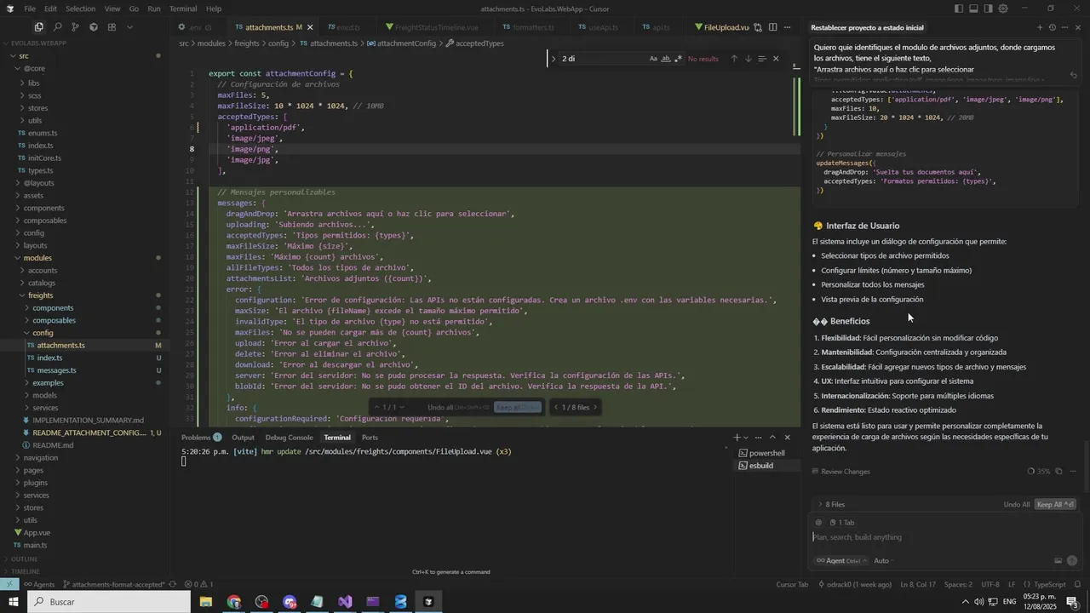Viewport: 1090px width, 613px height.
Task: Toggle the bottom panel layout icon
Action: point(973,9)
